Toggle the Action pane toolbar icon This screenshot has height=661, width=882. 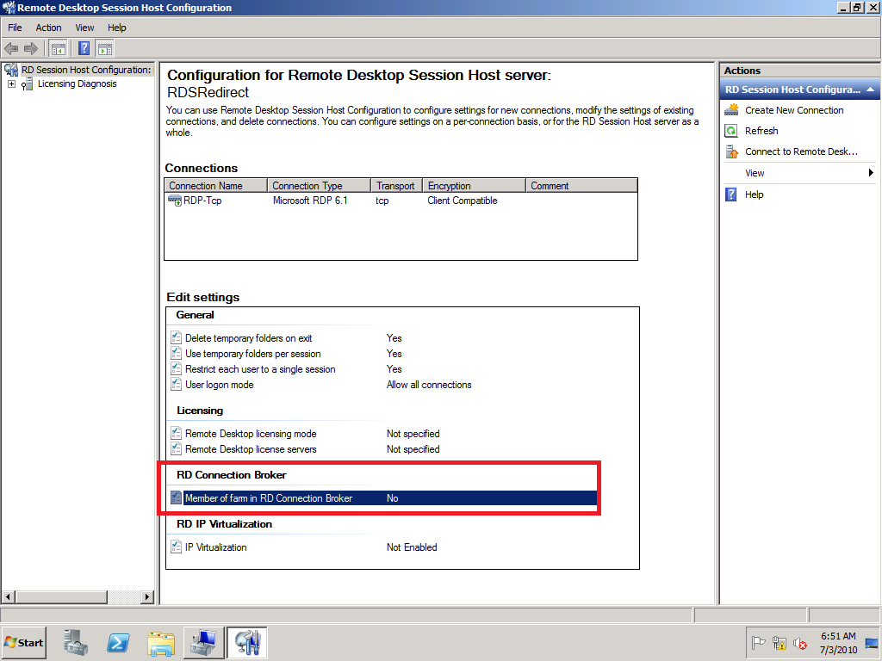(104, 49)
